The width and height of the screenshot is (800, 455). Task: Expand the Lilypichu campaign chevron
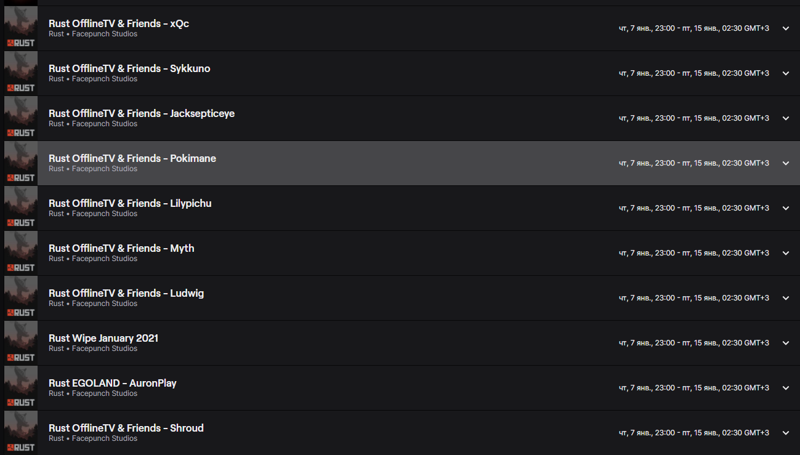[x=786, y=208]
